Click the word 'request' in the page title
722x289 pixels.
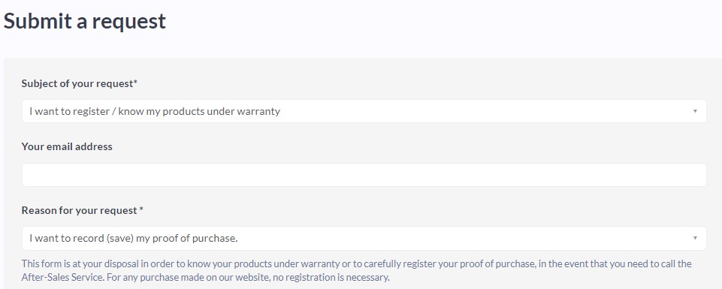134,22
